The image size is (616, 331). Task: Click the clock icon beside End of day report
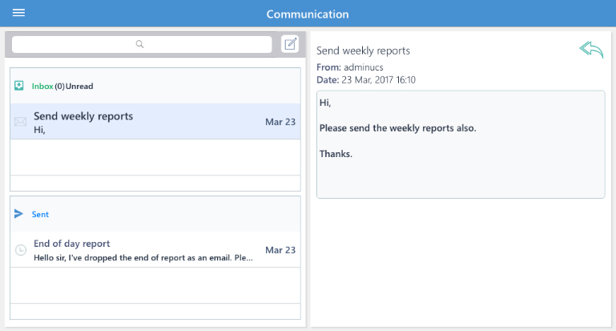(x=21, y=250)
